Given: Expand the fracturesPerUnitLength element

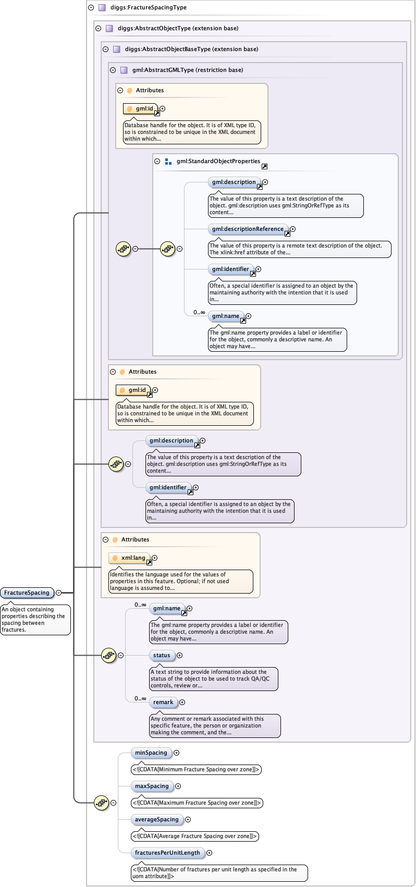Looking at the screenshot, I should coord(209,853).
